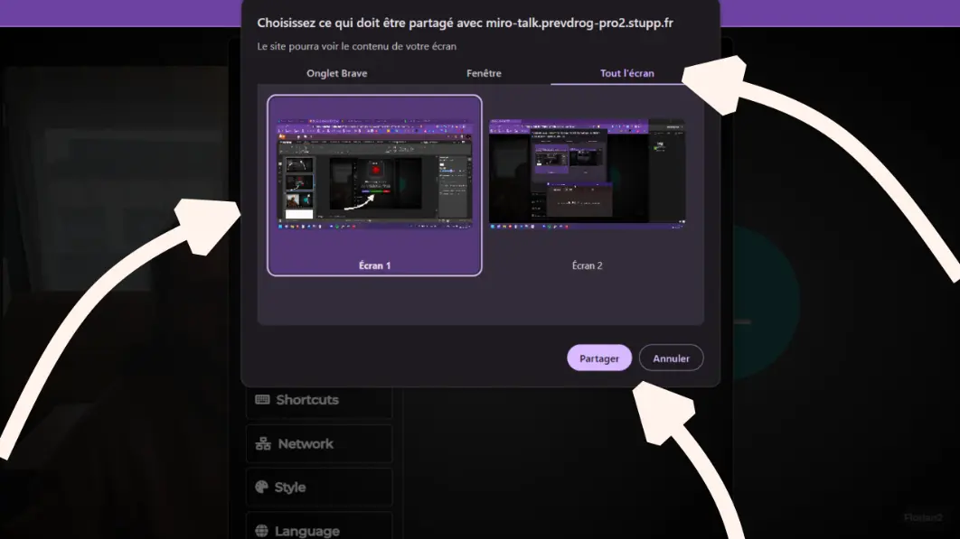Screen dimensions: 960x539
Task: Click the Écran 2 label text
Action: pyautogui.click(x=587, y=265)
